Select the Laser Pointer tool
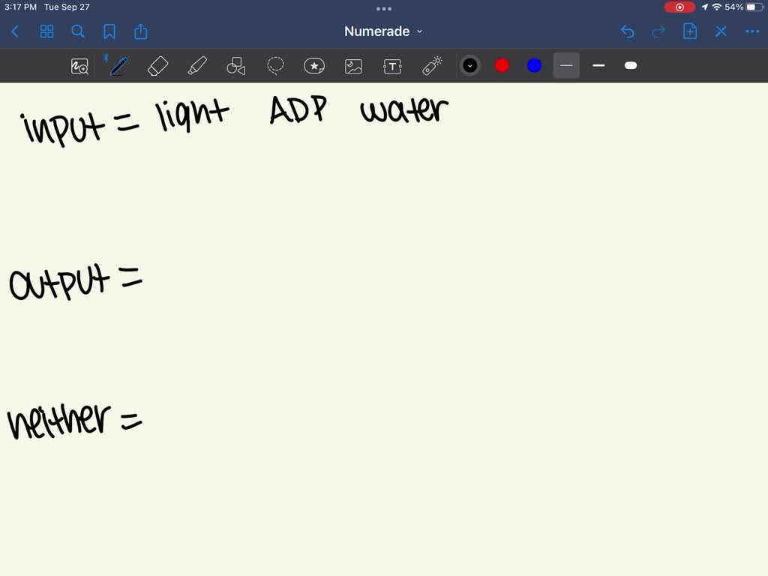This screenshot has width=768, height=576. point(432,65)
